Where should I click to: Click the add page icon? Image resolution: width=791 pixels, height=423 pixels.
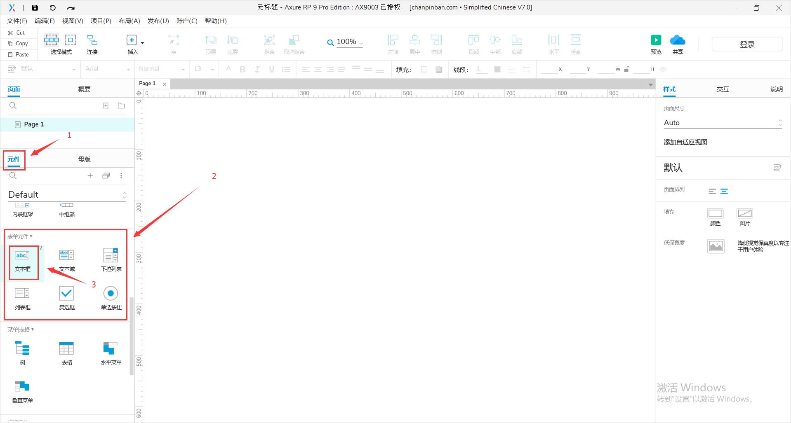106,106
